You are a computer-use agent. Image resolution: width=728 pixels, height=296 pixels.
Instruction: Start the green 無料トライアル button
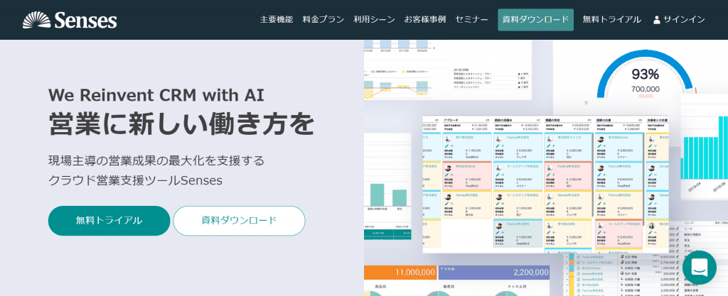(x=109, y=221)
